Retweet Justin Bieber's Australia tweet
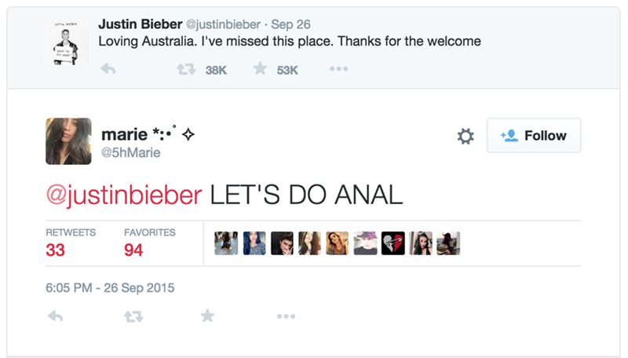The image size is (628, 358). click(x=187, y=70)
